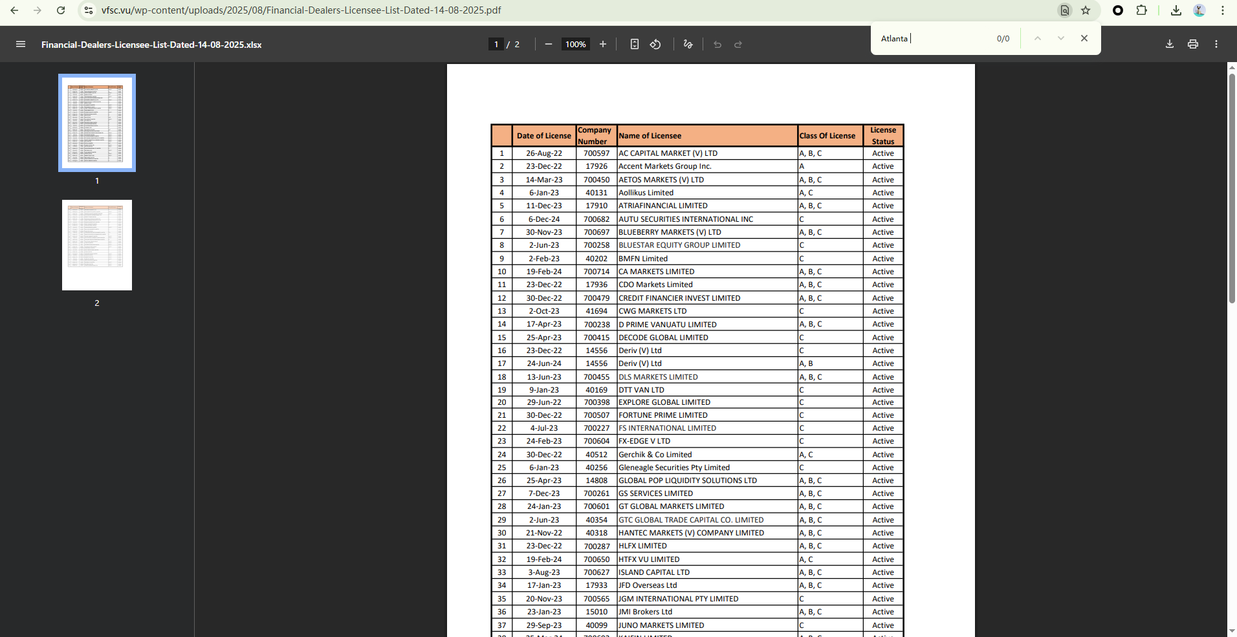Rotate the document counterclockwise
This screenshot has width=1237, height=637.
pyautogui.click(x=655, y=44)
